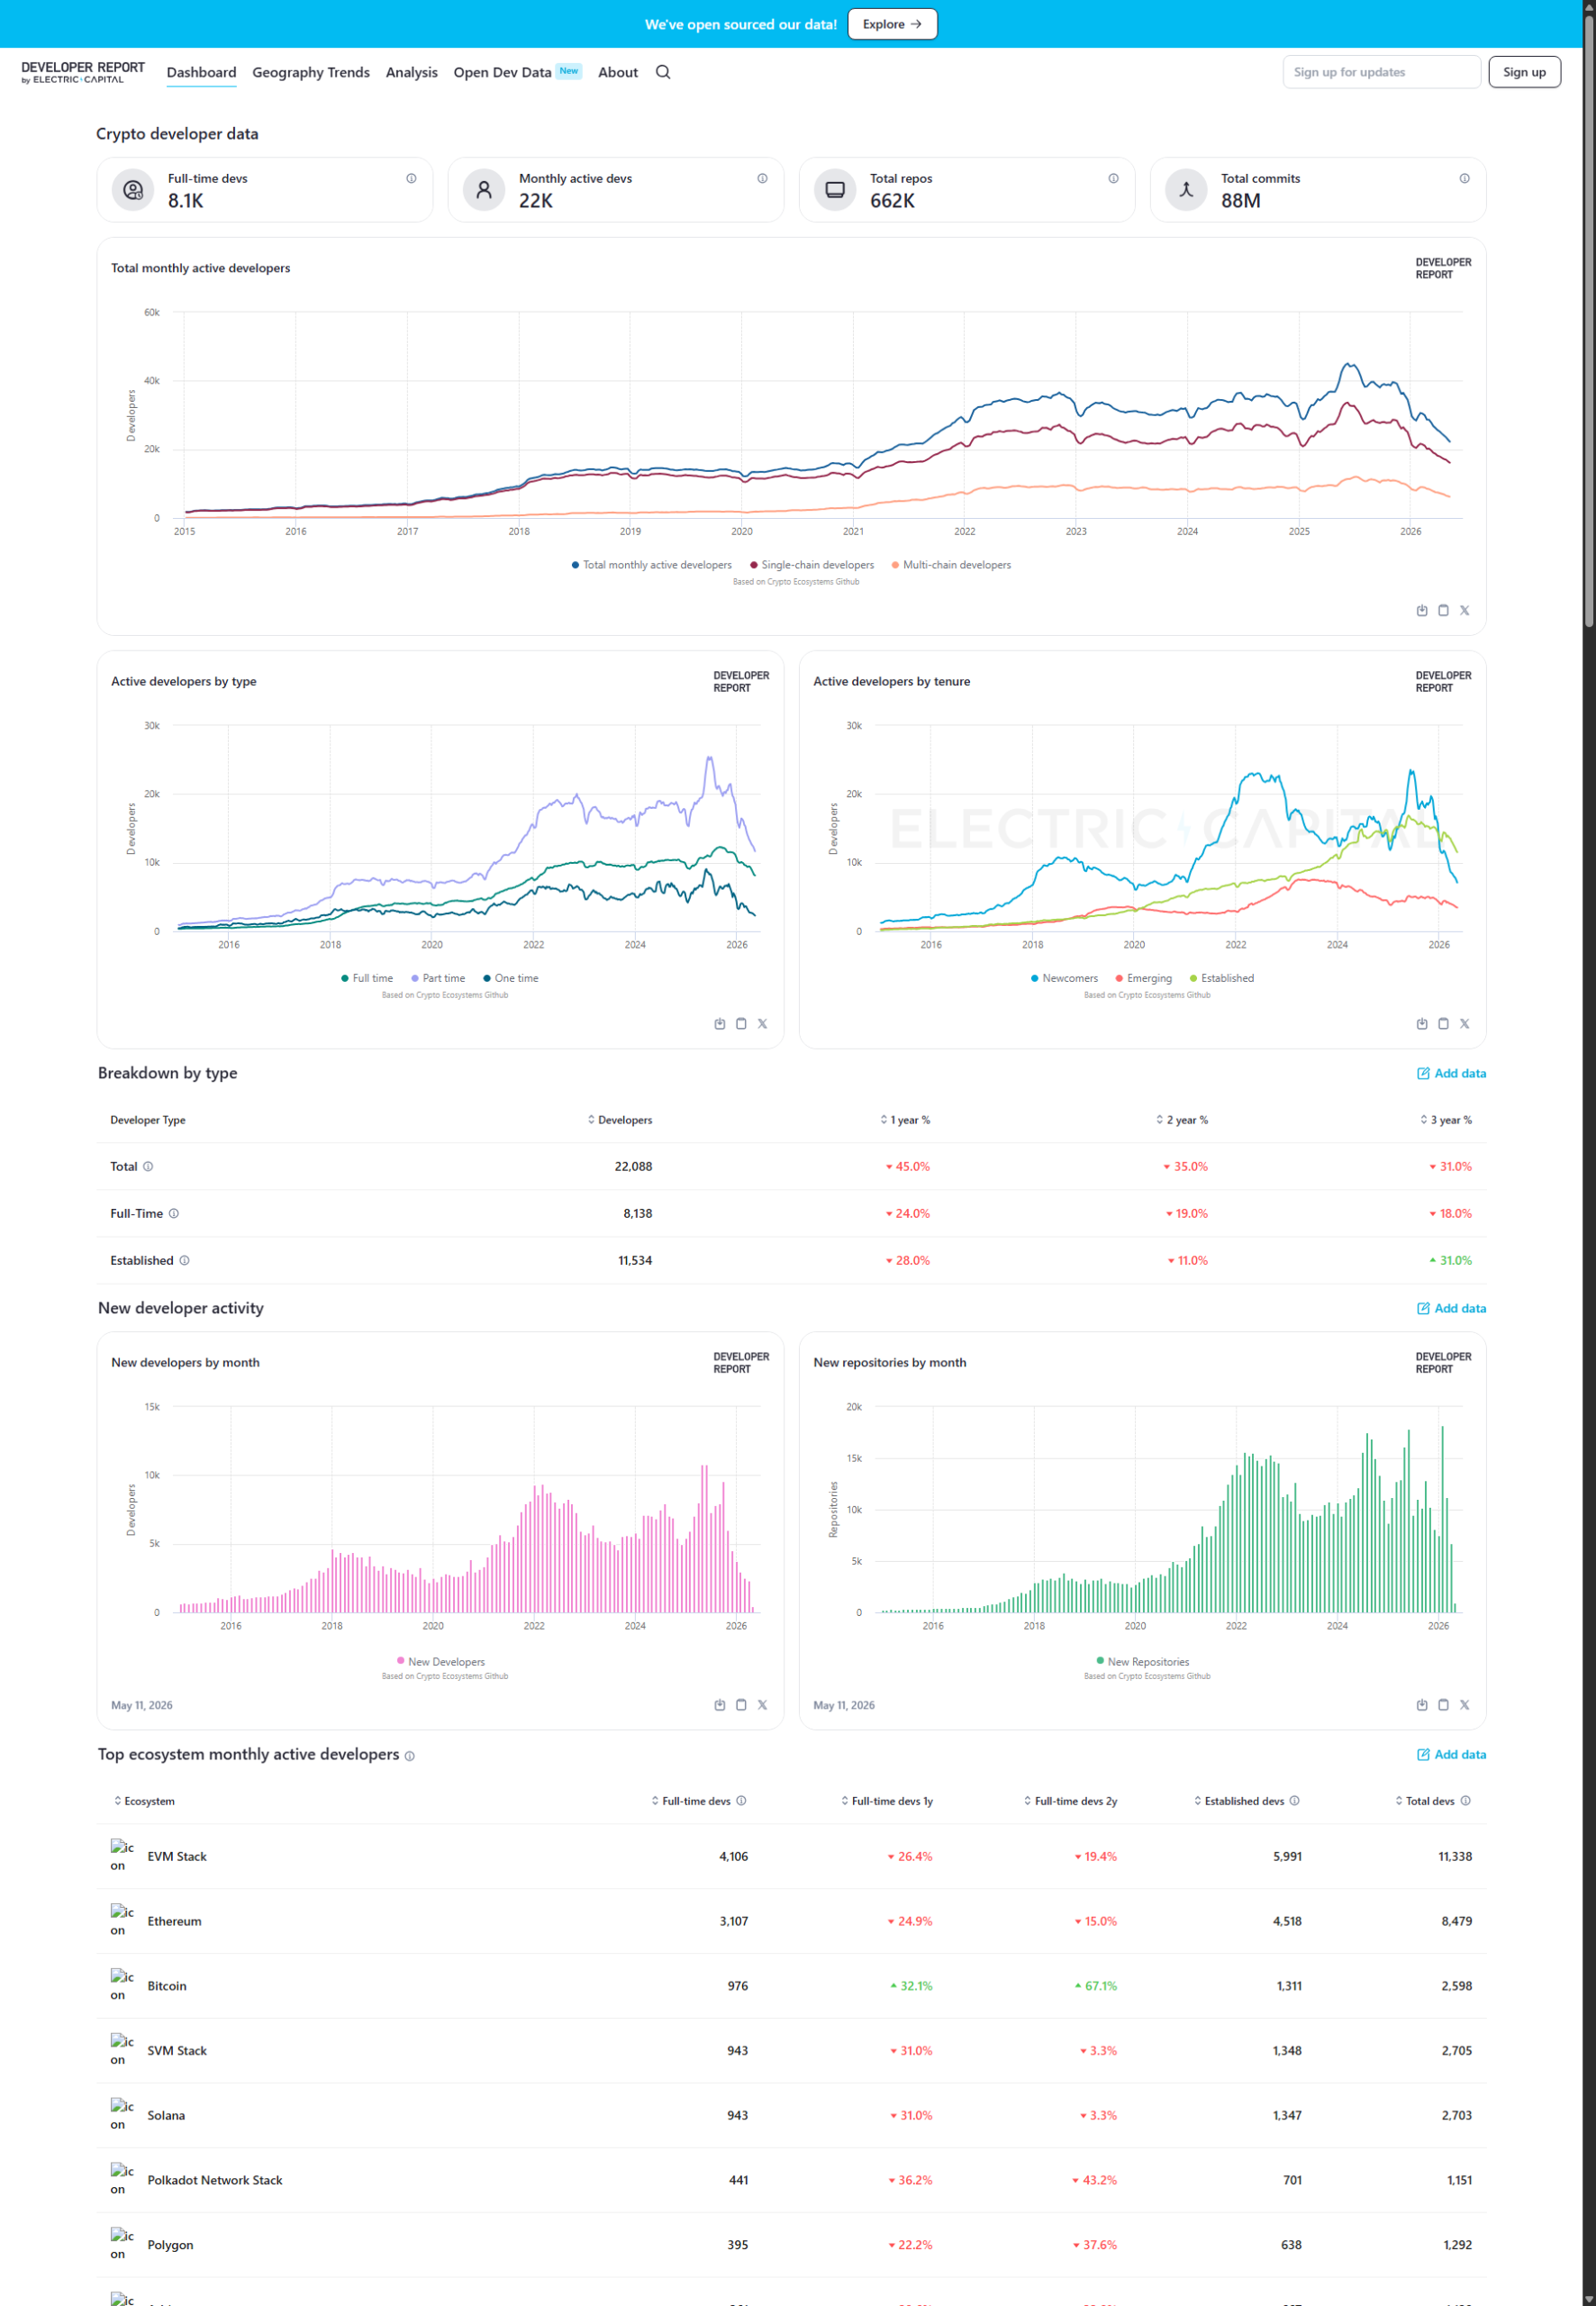Open the About nav item
Screen dimensions: 1596x2306
click(618, 72)
